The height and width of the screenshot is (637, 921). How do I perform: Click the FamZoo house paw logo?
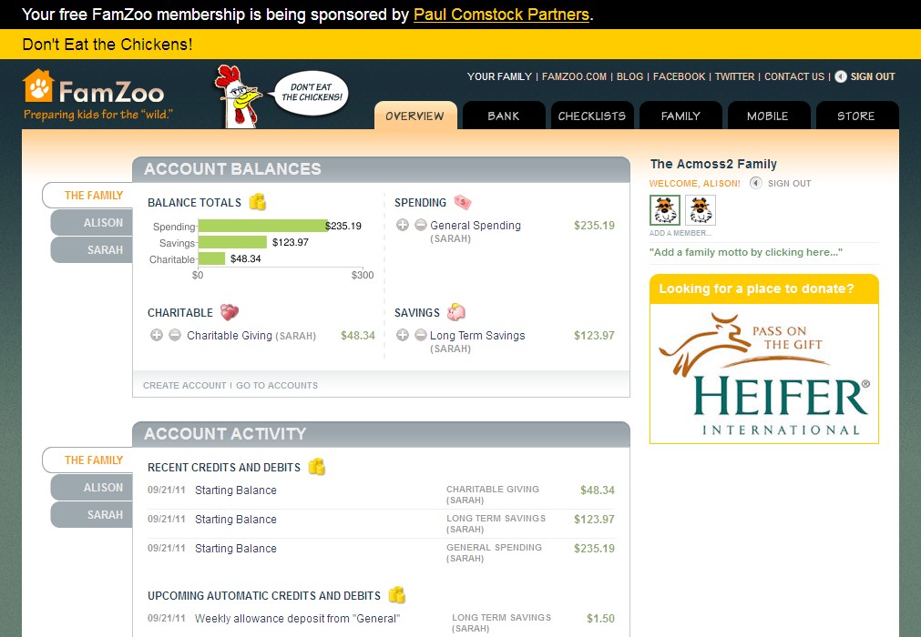tap(37, 86)
